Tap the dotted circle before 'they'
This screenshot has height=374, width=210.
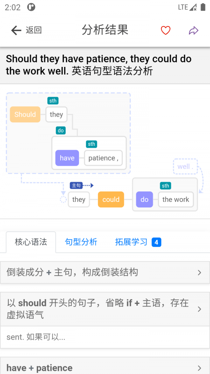point(63,200)
